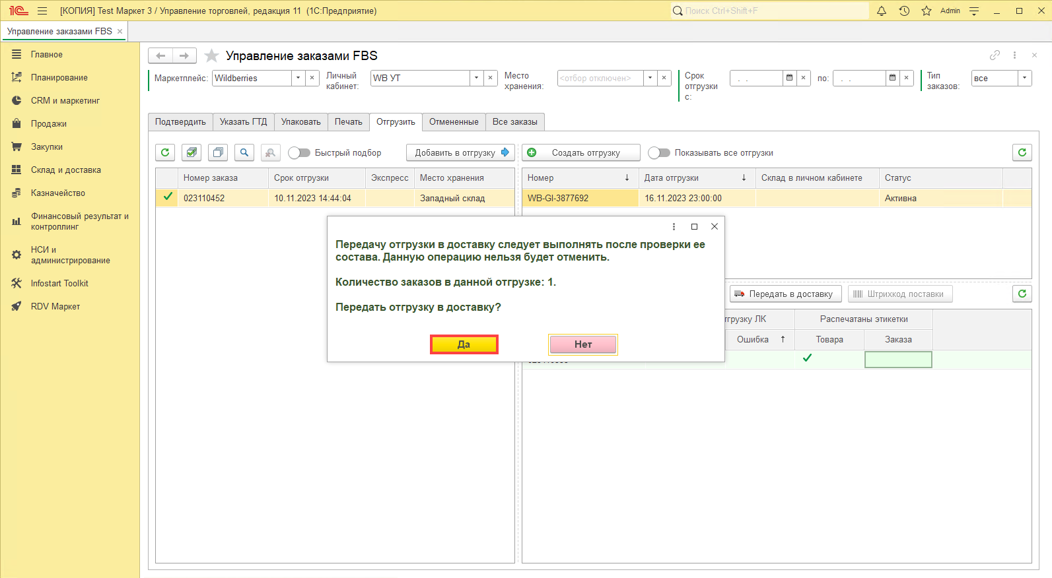Copy the page link using chain icon
Image resolution: width=1052 pixels, height=578 pixels.
tap(995, 55)
